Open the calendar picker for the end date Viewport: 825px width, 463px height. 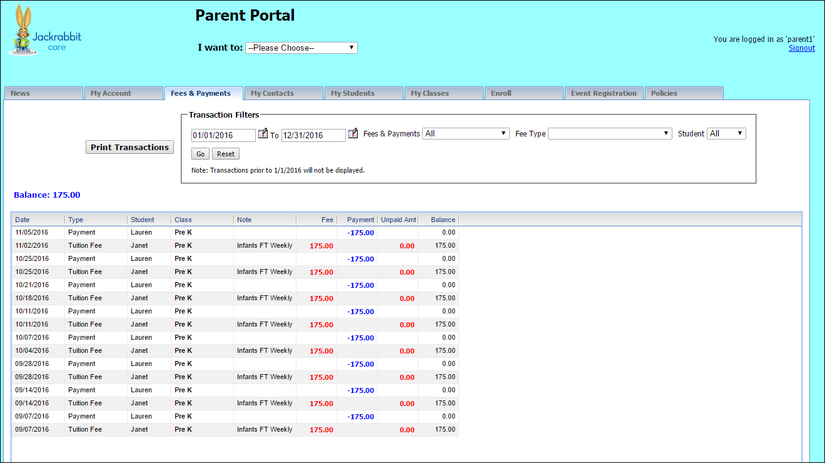point(352,134)
